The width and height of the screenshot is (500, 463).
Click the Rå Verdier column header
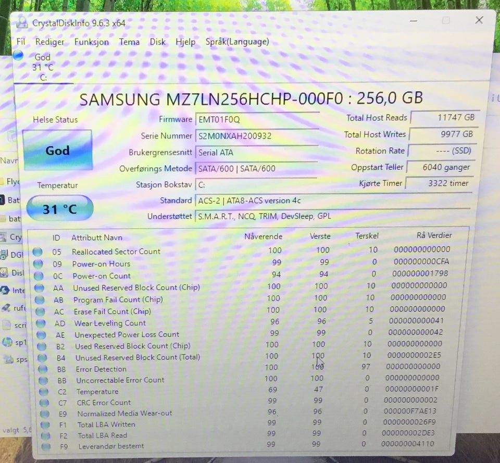click(434, 235)
